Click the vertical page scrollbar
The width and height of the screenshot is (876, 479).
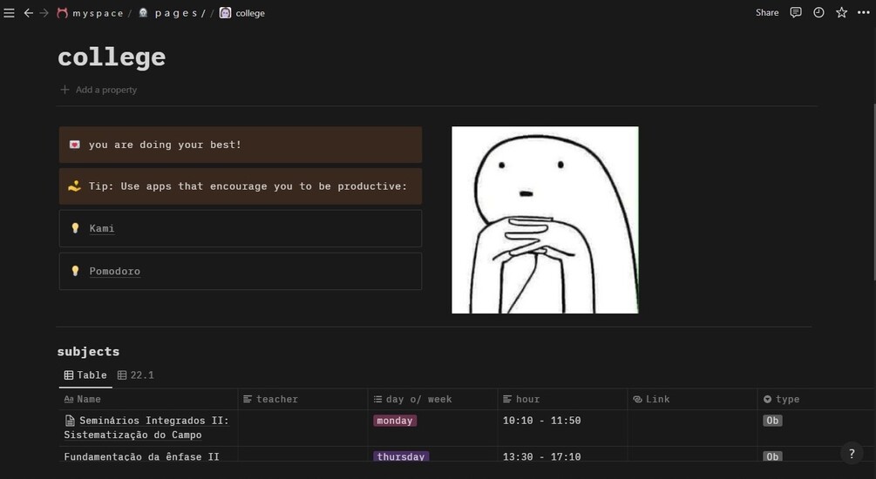point(873,192)
